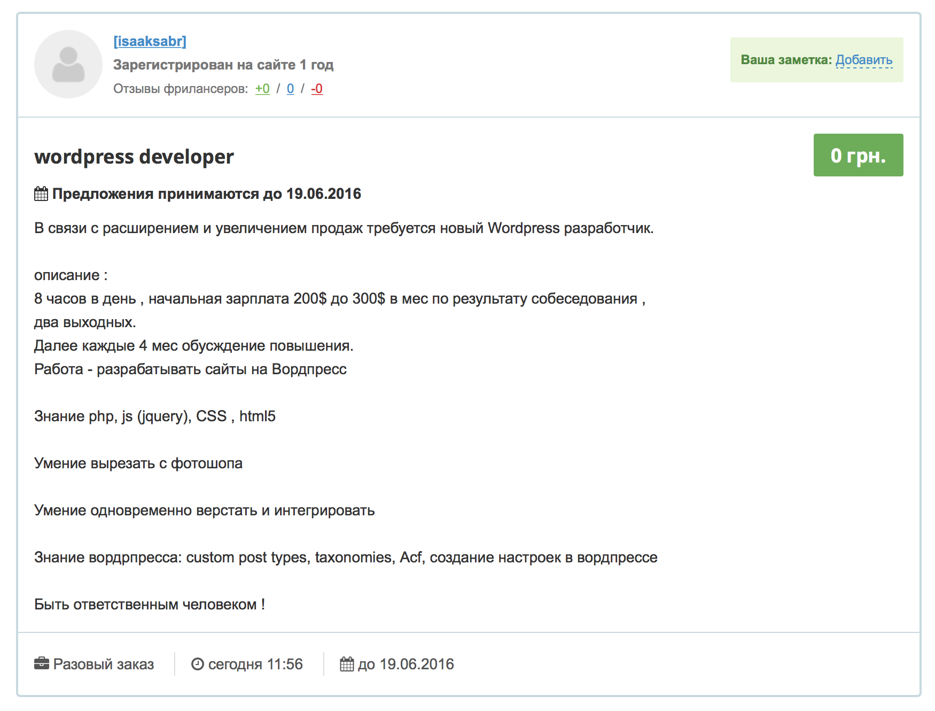Screen dimensions: 935x711
Task: Open neutral freelancer reviews blue 0
Action: pyautogui.click(x=290, y=89)
